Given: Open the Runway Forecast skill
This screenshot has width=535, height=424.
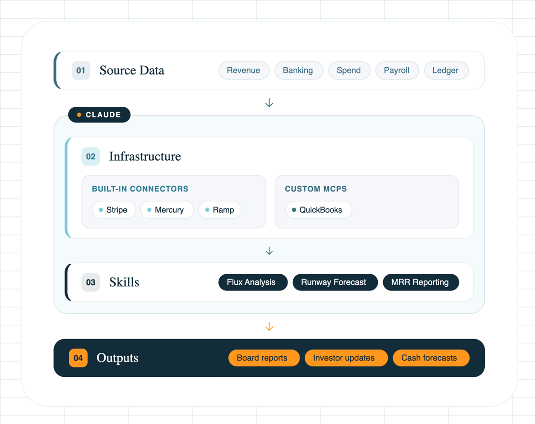Looking at the screenshot, I should click(x=335, y=282).
